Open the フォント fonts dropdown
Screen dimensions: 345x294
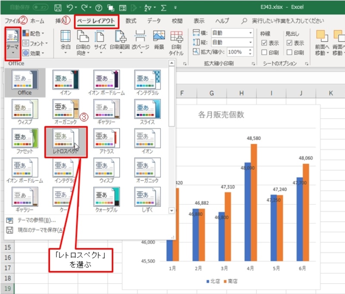point(35,43)
